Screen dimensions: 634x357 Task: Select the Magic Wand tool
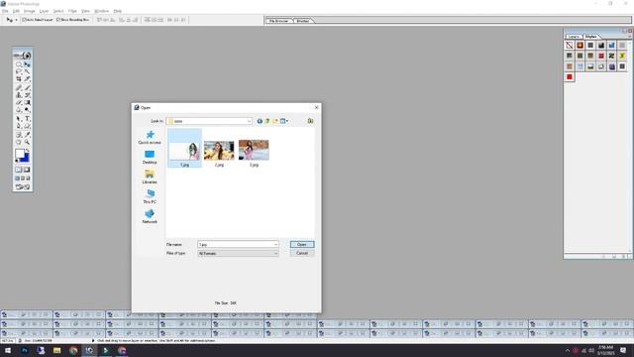pyautogui.click(x=27, y=71)
